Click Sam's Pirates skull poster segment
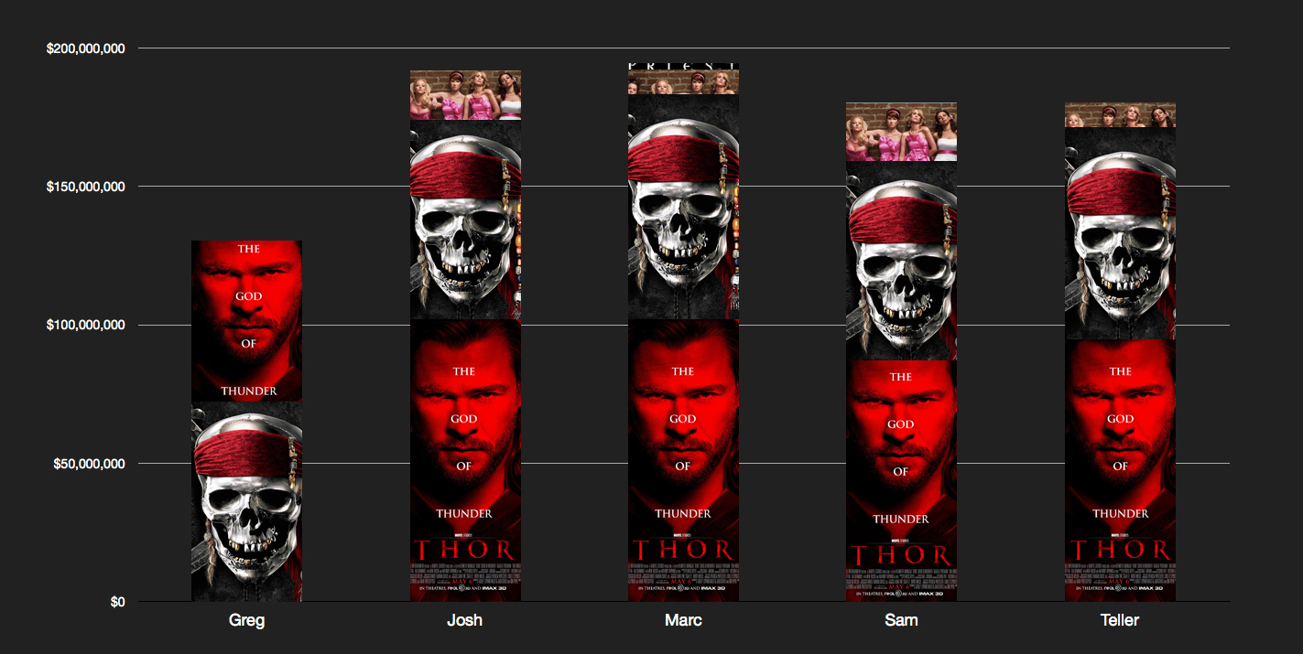This screenshot has width=1303, height=654. 901,261
